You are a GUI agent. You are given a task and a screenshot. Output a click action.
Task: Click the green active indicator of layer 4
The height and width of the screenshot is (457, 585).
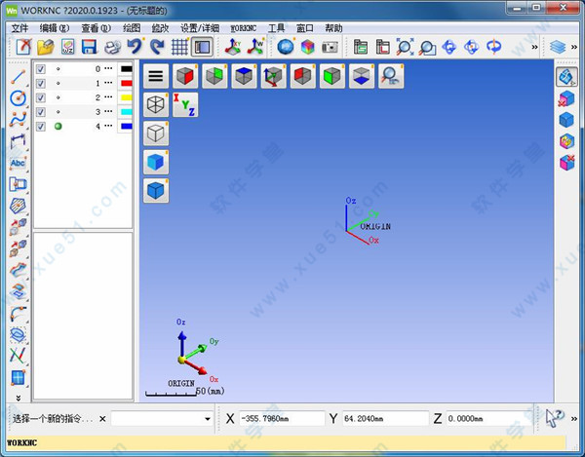coord(58,127)
